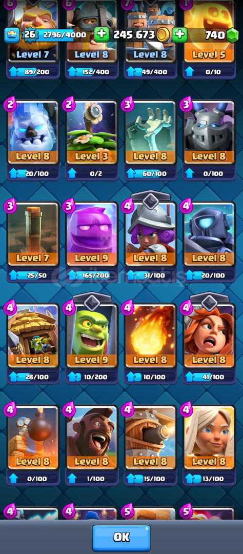Viewport: 243px width, 554px height.
Task: Choose the purple Elixir Golem card
Action: [91, 234]
